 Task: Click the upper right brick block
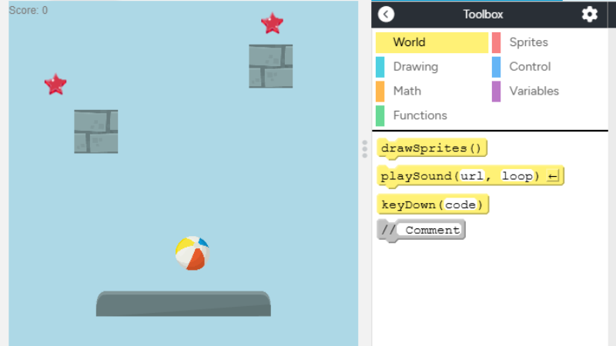(x=270, y=66)
